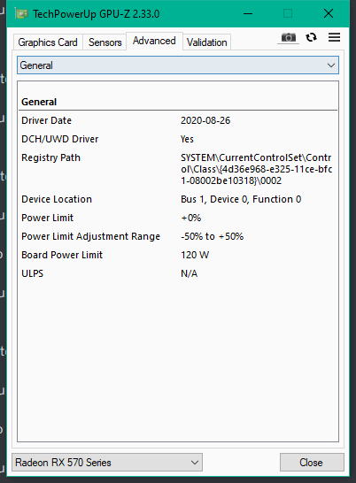The width and height of the screenshot is (356, 483).
Task: Open the General category dropdown
Action: (178, 65)
